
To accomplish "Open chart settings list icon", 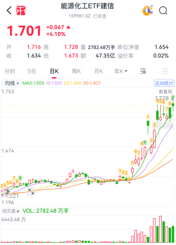I will (143, 71).
